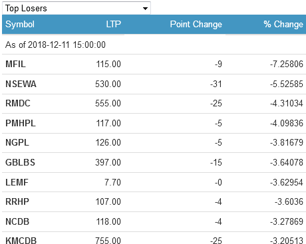Viewport: 306px width, 244px height.
Task: Click the LEMF symbol
Action: 17,182
